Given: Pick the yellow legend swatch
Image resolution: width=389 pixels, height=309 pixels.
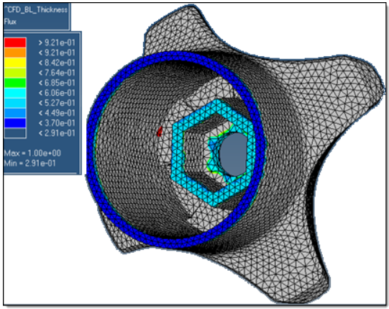Looking at the screenshot, I should [15, 63].
